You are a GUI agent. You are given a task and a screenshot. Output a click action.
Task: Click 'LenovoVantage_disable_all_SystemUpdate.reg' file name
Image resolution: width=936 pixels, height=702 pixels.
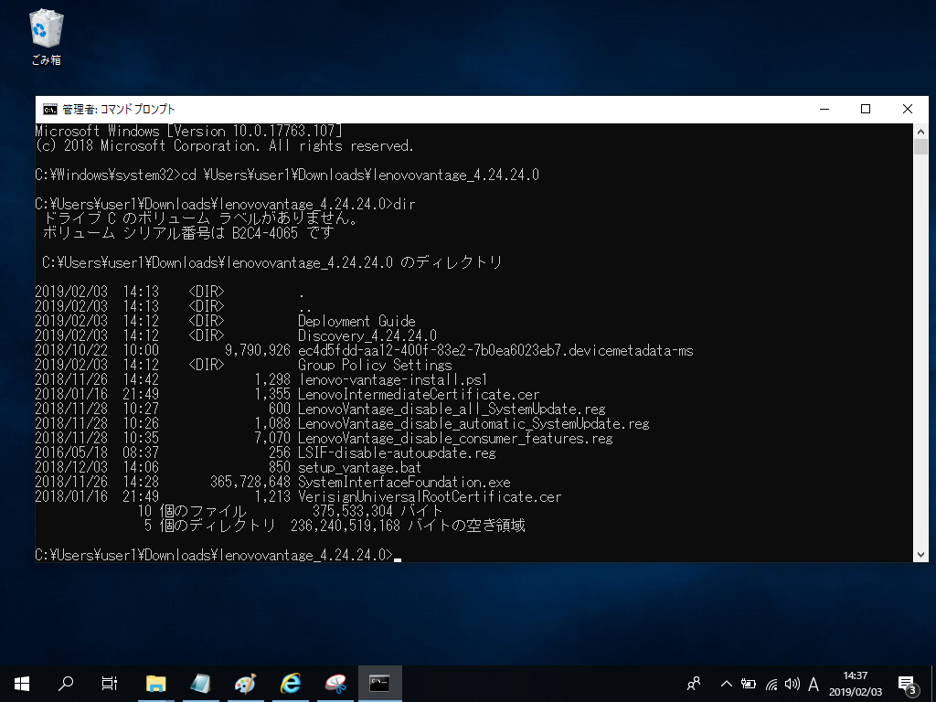(452, 409)
